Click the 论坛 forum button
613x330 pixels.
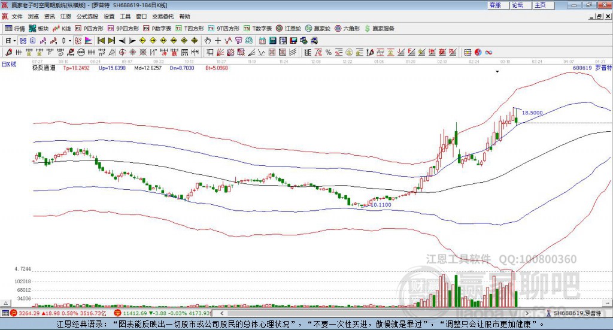point(520,5)
